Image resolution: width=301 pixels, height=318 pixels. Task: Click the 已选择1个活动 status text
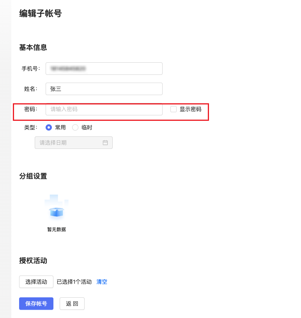74,282
